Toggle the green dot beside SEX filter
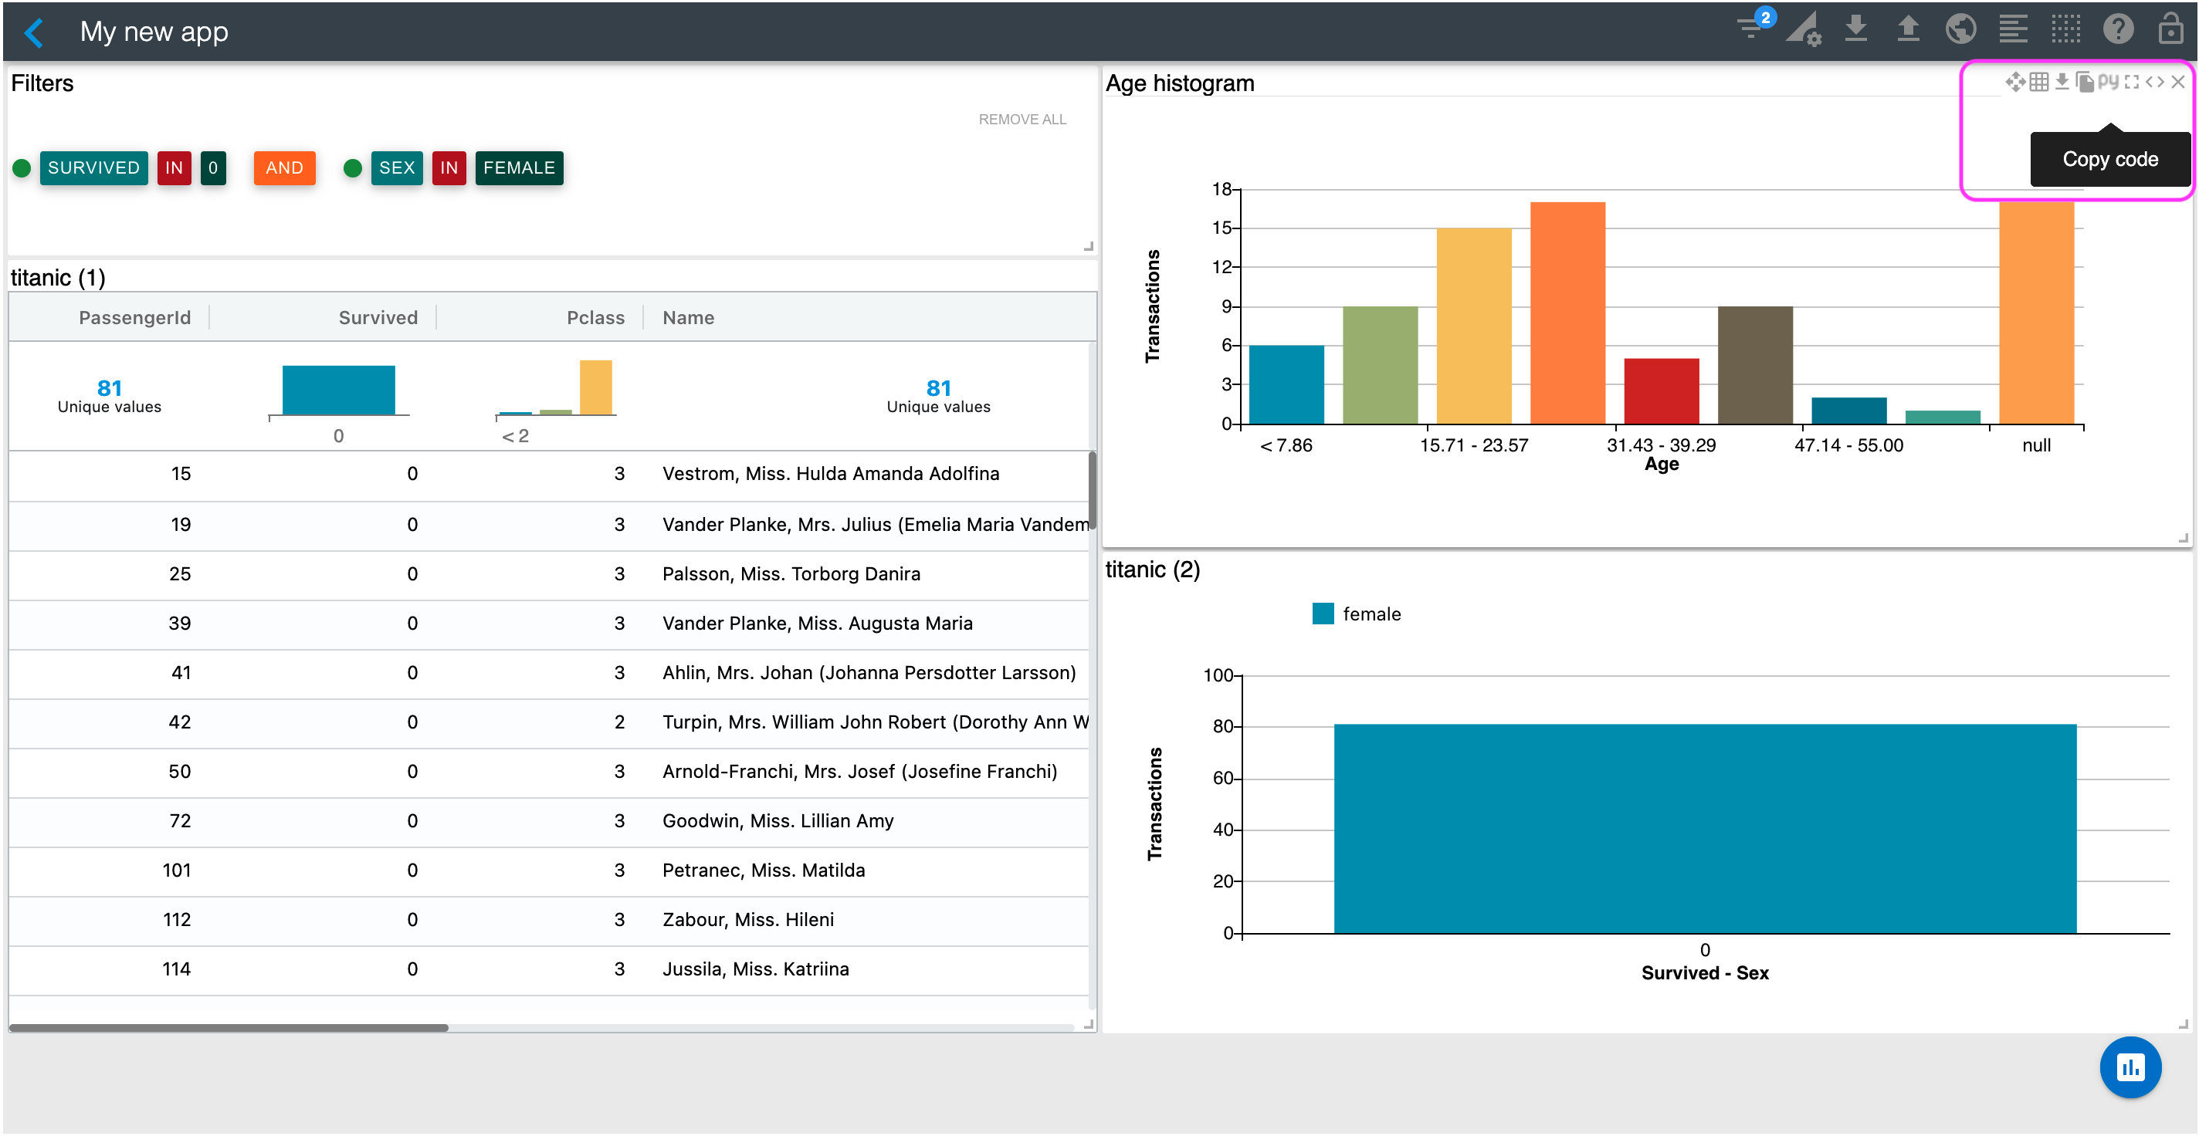Viewport: 2199px width, 1136px height. coord(353,168)
